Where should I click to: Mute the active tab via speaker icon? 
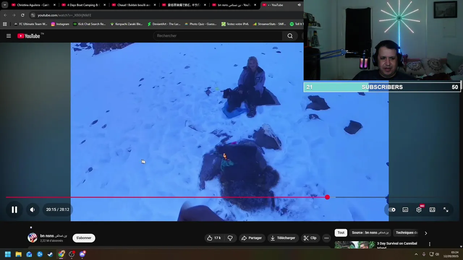click(299, 5)
